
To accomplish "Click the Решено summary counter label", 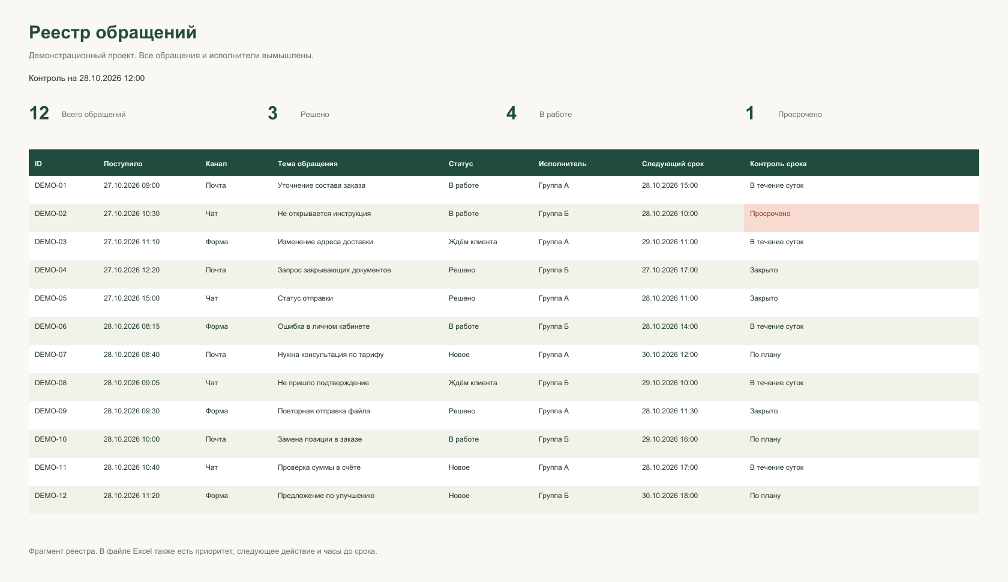I will 315,115.
